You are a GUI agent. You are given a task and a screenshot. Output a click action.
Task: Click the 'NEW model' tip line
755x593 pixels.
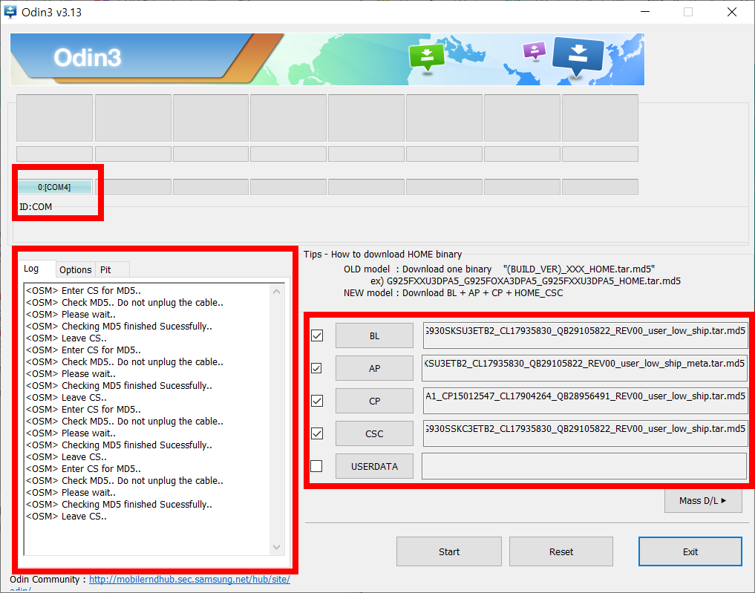click(453, 292)
